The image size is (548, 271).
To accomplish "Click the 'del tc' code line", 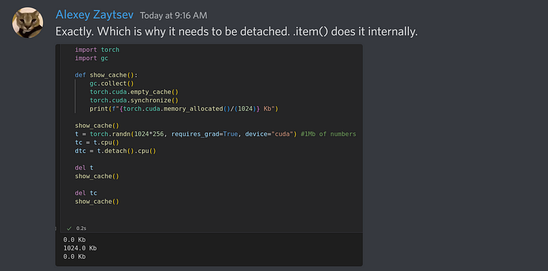I will [x=86, y=193].
